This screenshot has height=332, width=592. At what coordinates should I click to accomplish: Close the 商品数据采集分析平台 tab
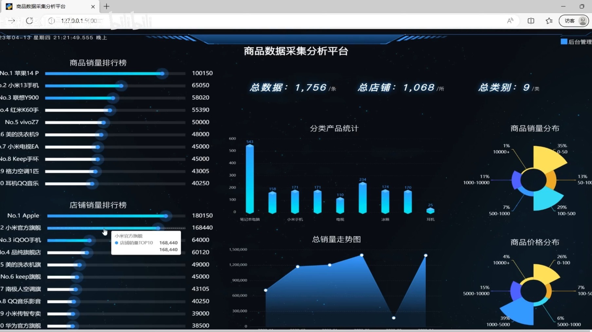coord(93,7)
